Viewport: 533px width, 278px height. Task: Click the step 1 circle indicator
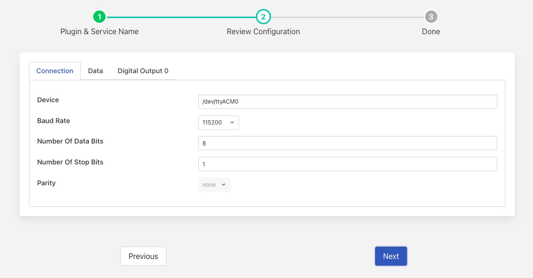[99, 17]
